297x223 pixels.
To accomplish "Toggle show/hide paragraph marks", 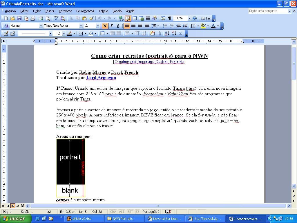I will 170,18.
